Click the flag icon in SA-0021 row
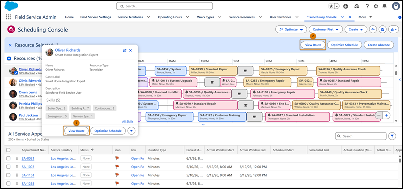The image size is (403, 189). pyautogui.click(x=117, y=158)
